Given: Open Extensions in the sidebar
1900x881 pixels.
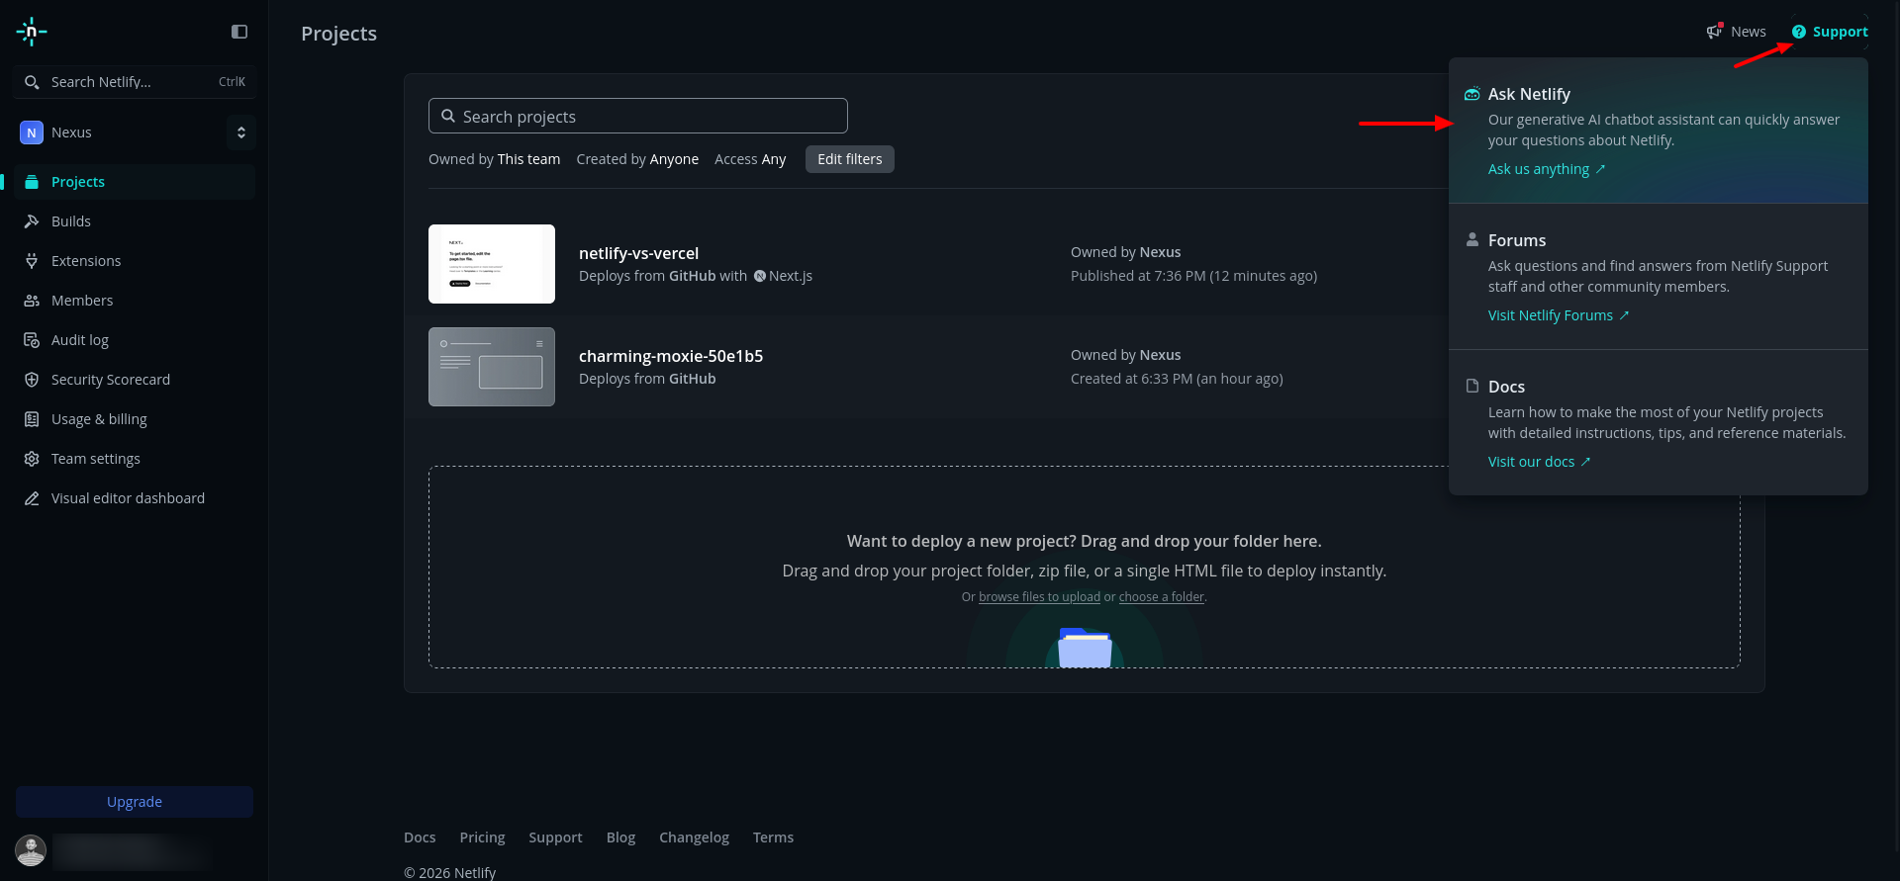Looking at the screenshot, I should coord(135,261).
